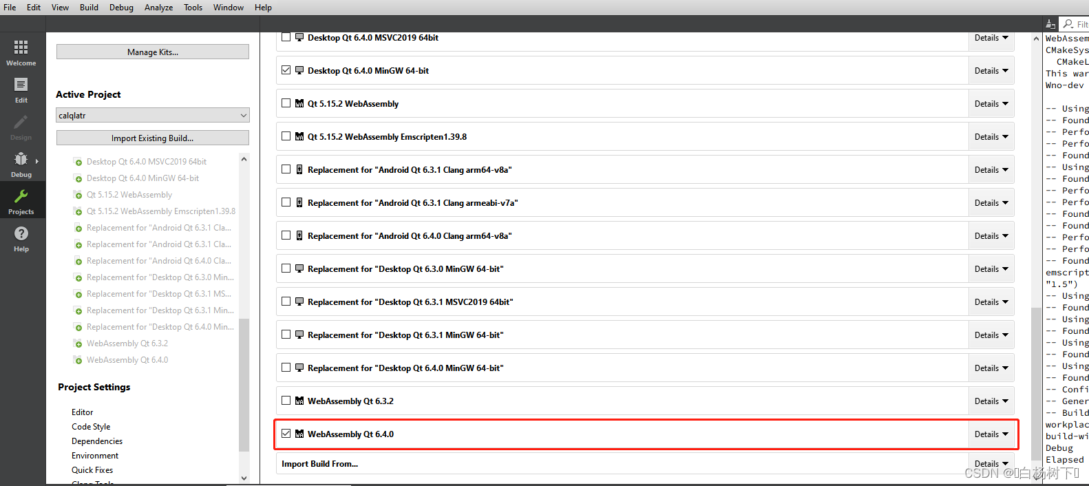
Task: Click the green plus icon beside Desktop Qt 6.4.0 MSVC2019 64bit
Action: click(x=78, y=162)
